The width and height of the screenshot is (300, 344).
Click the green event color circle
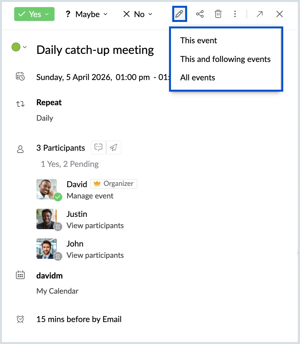[16, 47]
